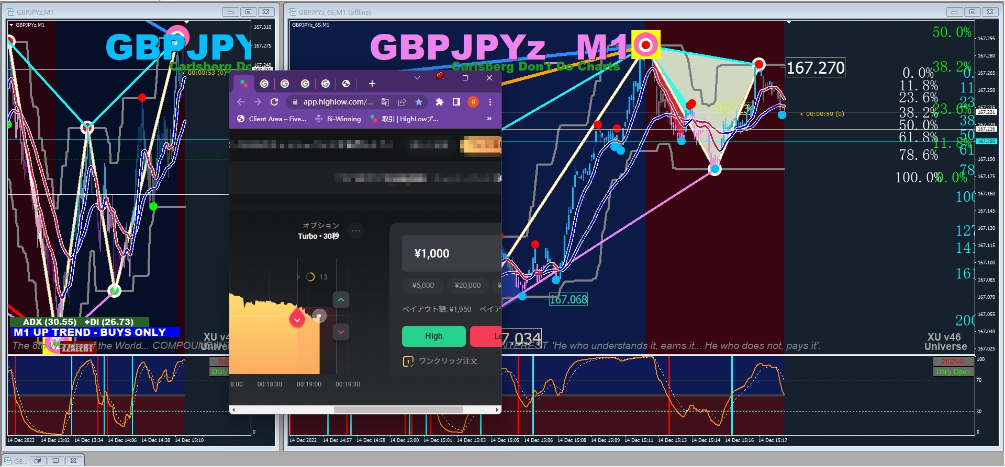Viewport: 1005px width, 467px height.
Task: Click the ZIGZAG button in right chart indicator
Action: (953, 361)
